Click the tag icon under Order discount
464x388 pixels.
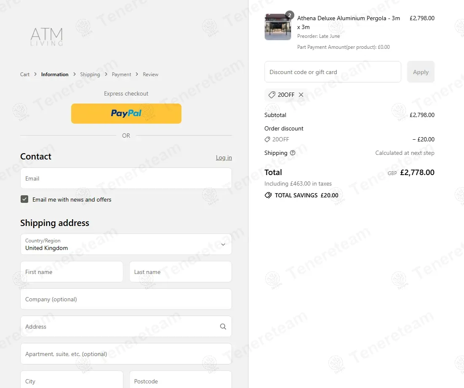pos(267,139)
